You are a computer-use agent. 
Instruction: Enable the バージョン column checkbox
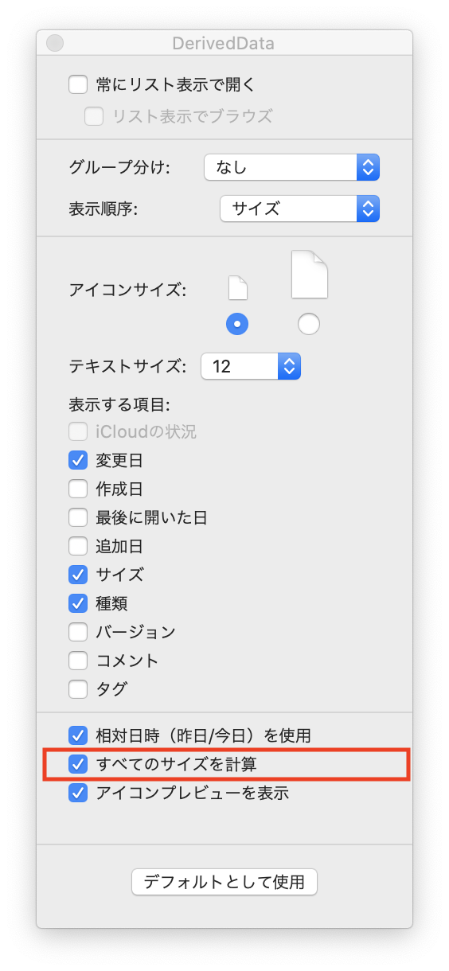tap(78, 632)
